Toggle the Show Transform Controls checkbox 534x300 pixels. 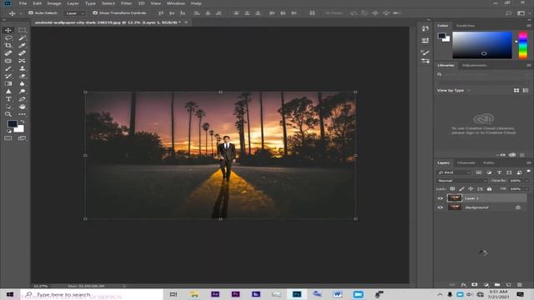tap(95, 13)
